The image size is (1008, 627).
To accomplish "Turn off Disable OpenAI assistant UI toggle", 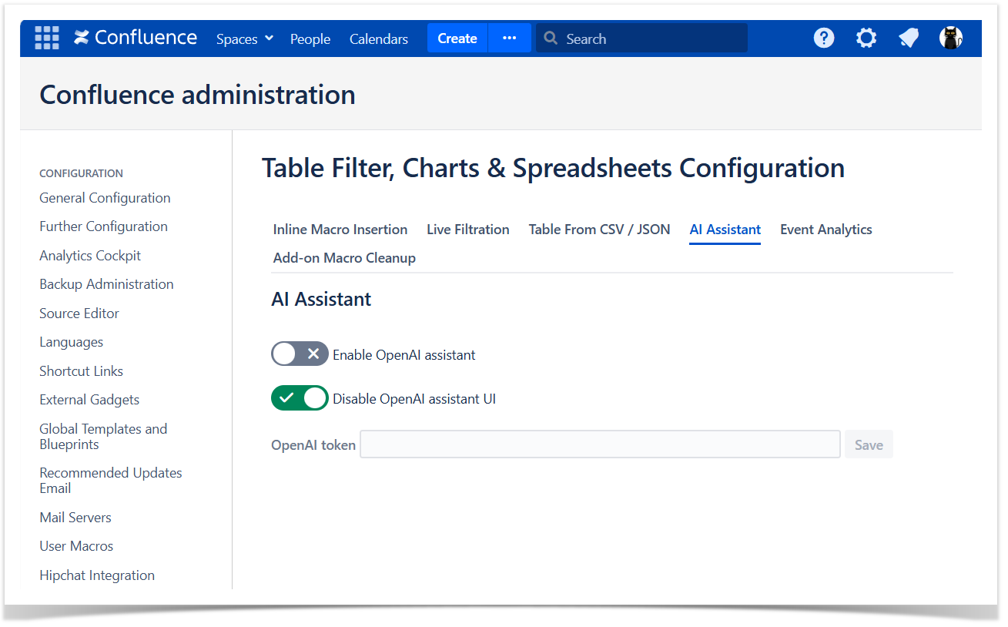I will pyautogui.click(x=300, y=398).
